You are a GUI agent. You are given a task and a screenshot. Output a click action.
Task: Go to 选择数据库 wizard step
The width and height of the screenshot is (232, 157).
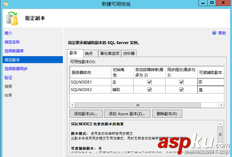[x=14, y=51]
